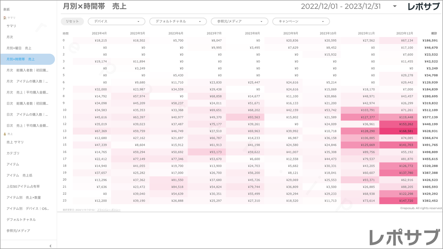443x249 pixels.
Task: Navigate to the カテゴリ report page
Action: (x=13, y=153)
